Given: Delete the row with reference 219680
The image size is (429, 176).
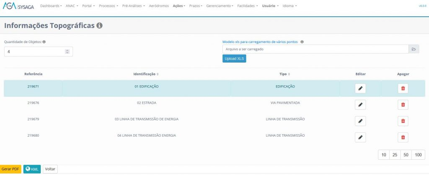Looking at the screenshot, I should [403, 137].
